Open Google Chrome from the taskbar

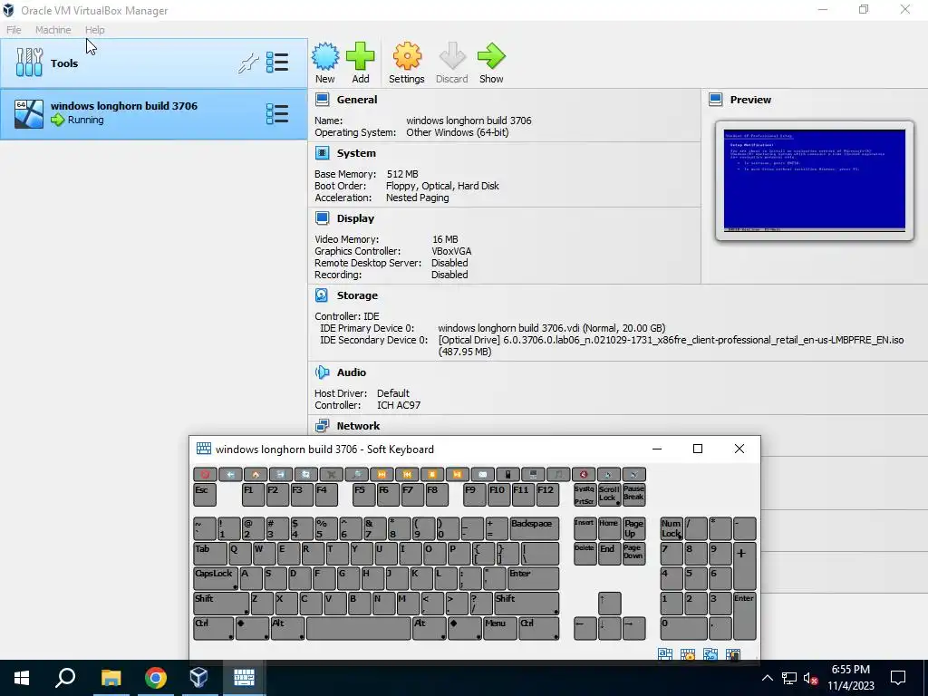click(156, 678)
